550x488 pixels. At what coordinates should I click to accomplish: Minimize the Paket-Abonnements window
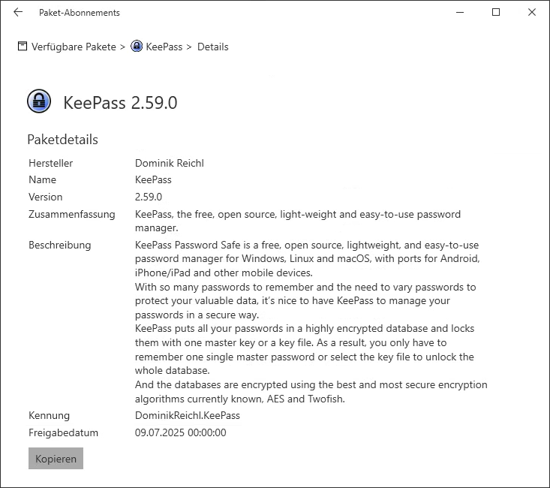(x=460, y=12)
